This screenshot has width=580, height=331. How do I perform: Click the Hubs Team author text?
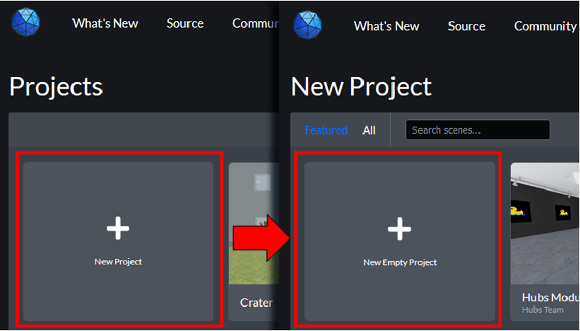tap(543, 310)
